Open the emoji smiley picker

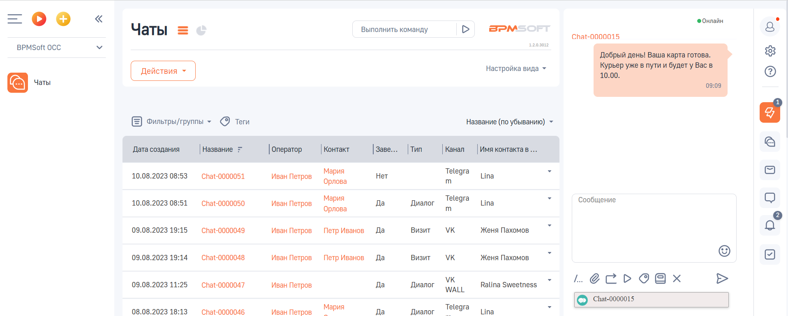[x=724, y=251]
